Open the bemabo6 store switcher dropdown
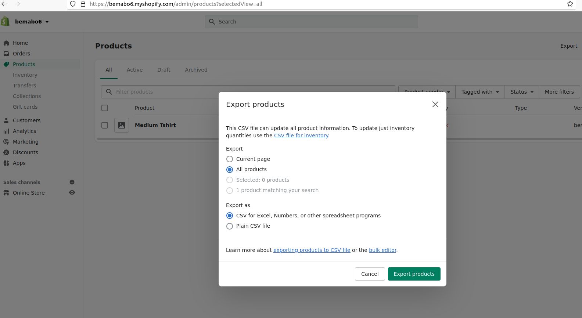582x318 pixels. click(32, 22)
